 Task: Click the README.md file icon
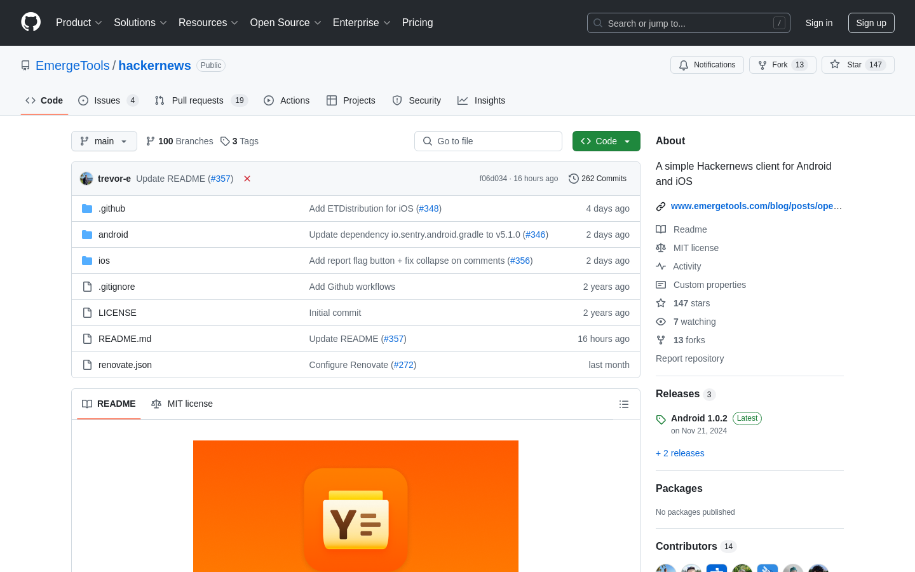[x=87, y=339]
